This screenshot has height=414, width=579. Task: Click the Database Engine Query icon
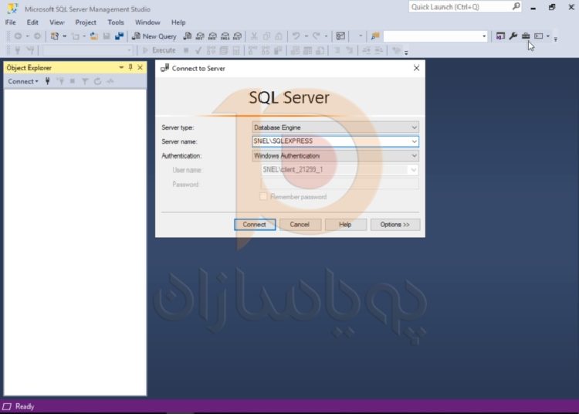pos(188,36)
